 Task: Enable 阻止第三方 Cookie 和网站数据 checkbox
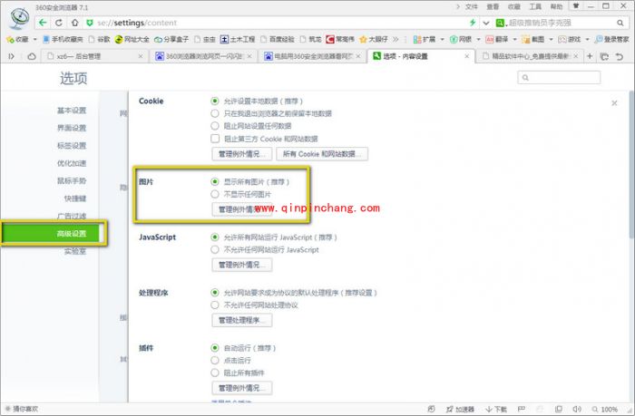click(215, 139)
